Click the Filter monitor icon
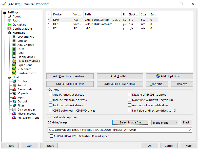The width and height of the screenshot is (199, 150). [x=14, y=105]
